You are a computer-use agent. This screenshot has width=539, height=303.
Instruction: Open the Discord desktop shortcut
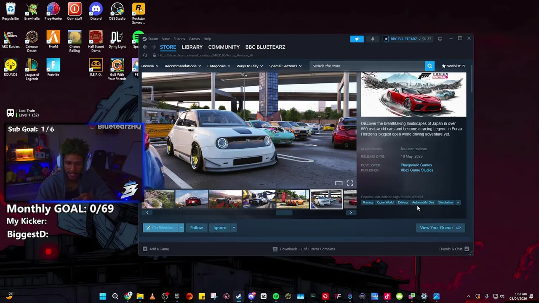[x=96, y=11]
